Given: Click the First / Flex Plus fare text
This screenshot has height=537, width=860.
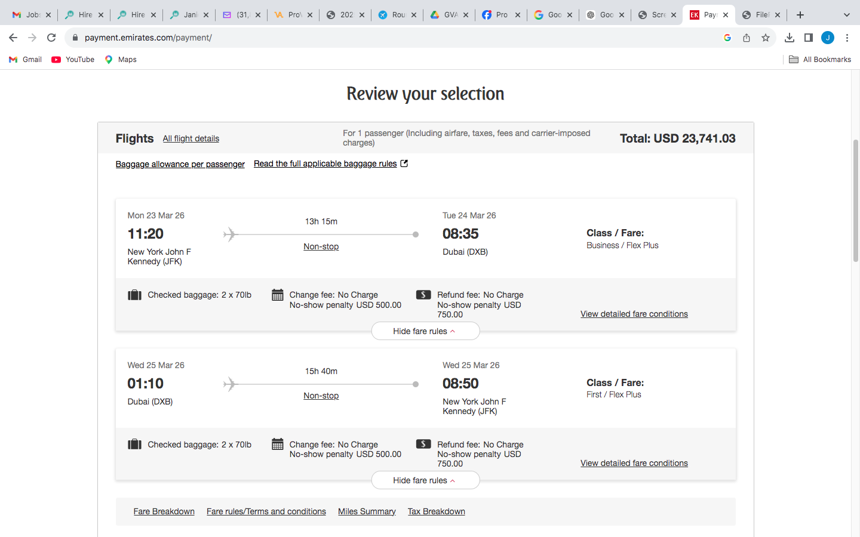Looking at the screenshot, I should coord(614,394).
